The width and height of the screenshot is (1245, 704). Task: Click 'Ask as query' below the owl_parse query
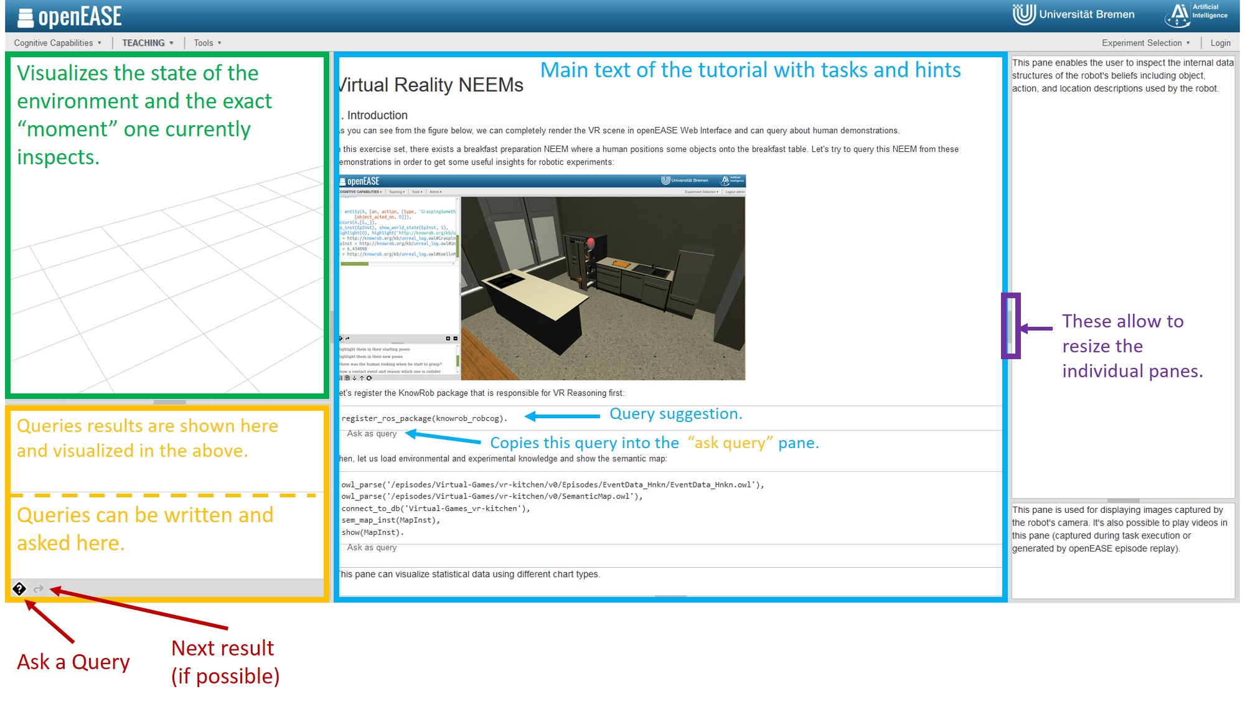point(372,548)
